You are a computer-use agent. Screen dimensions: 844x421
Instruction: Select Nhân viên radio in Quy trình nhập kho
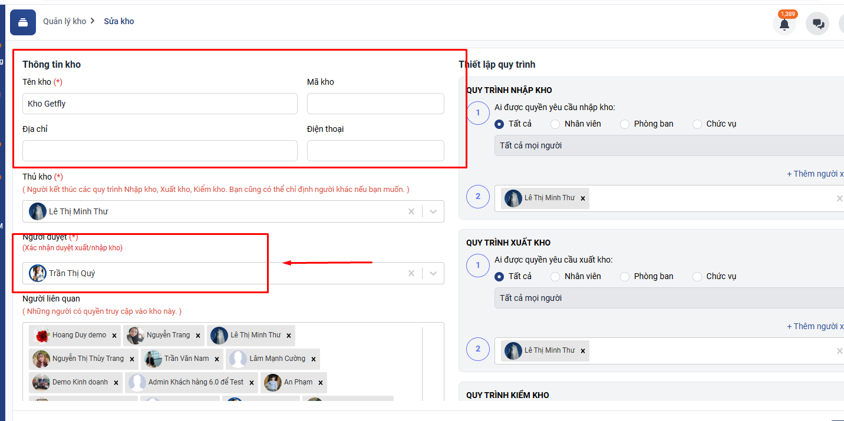[x=555, y=124]
